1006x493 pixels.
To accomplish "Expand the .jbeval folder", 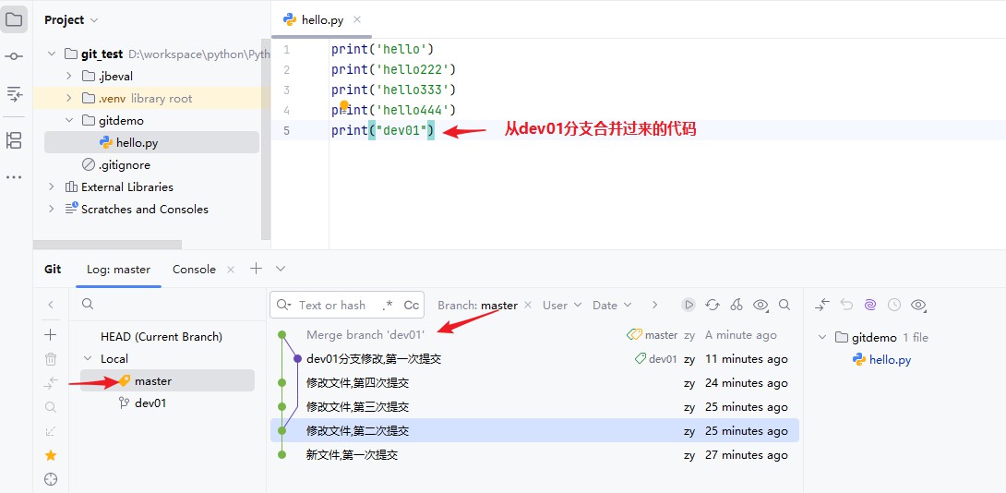I will [x=69, y=76].
